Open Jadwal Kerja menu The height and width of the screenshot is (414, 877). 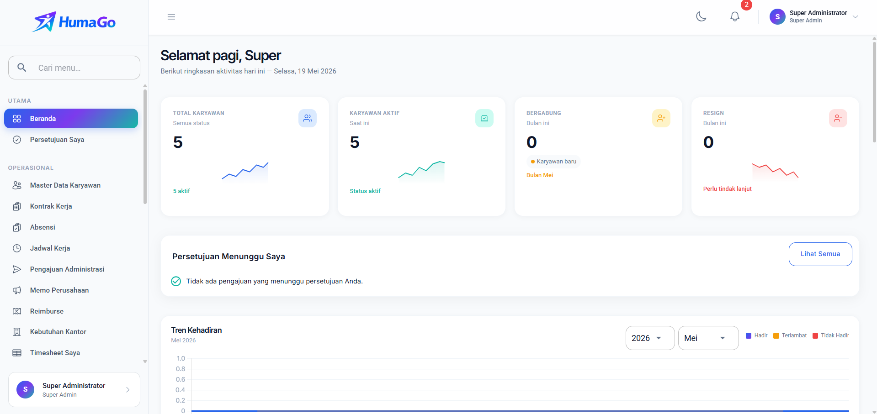click(x=71, y=248)
